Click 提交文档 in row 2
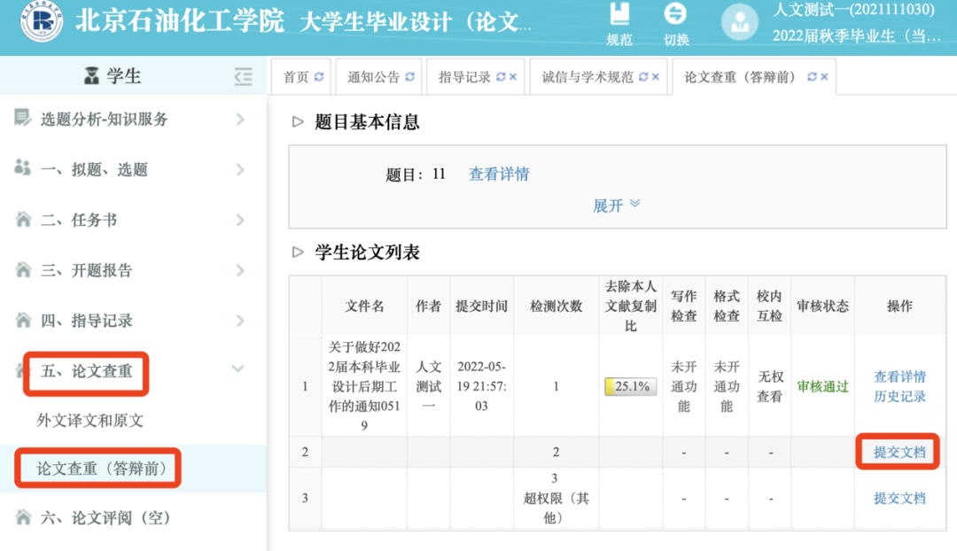The image size is (957, 551). [x=899, y=452]
